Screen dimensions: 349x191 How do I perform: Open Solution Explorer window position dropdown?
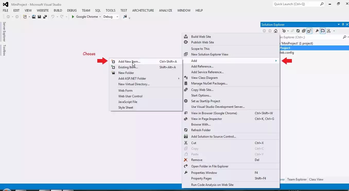point(338,25)
